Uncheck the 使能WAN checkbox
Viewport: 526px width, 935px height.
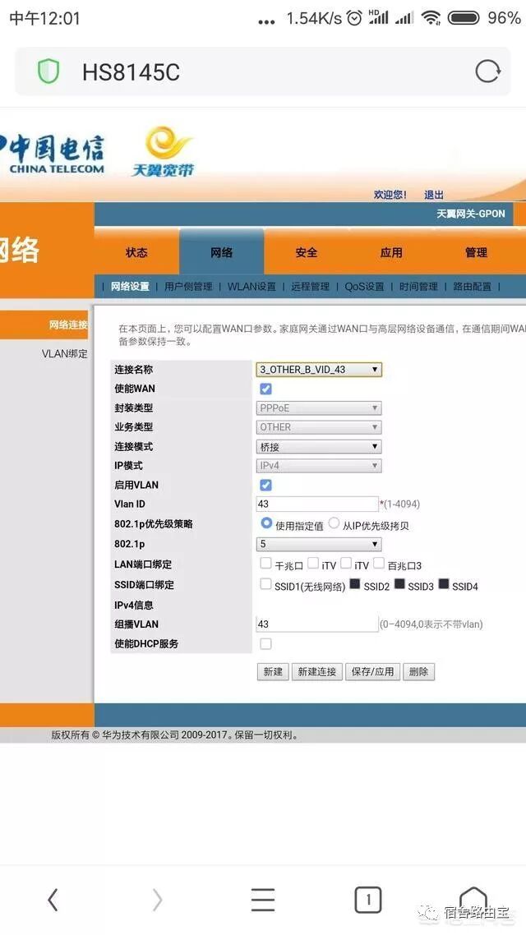266,389
